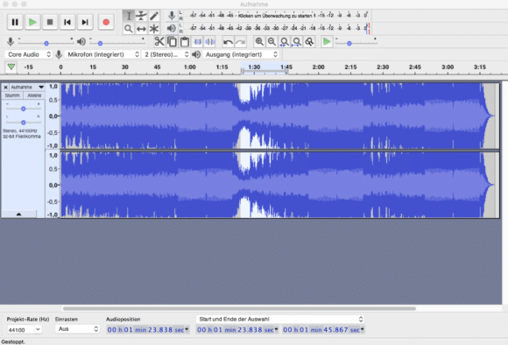This screenshot has width=508, height=345.
Task: Open the Ausgang (integriert) output dropdown
Action: point(241,54)
